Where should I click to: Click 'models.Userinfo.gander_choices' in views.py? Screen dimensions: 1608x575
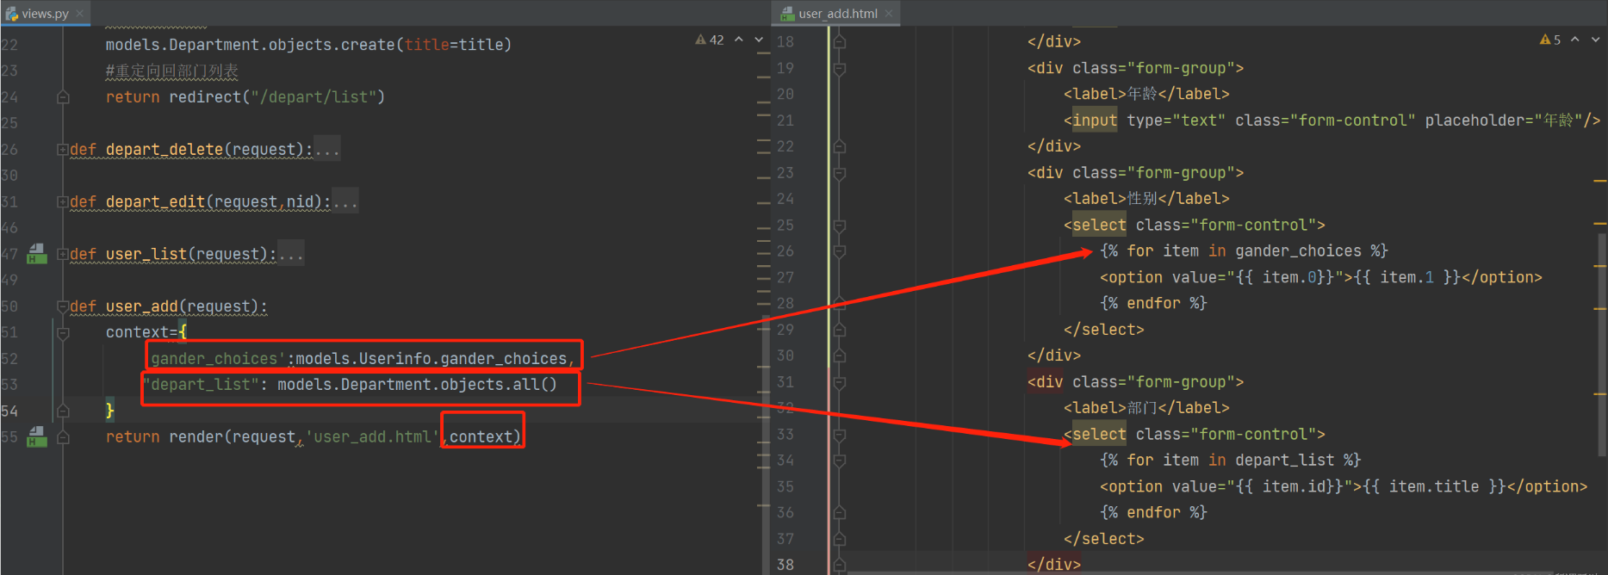[431, 359]
